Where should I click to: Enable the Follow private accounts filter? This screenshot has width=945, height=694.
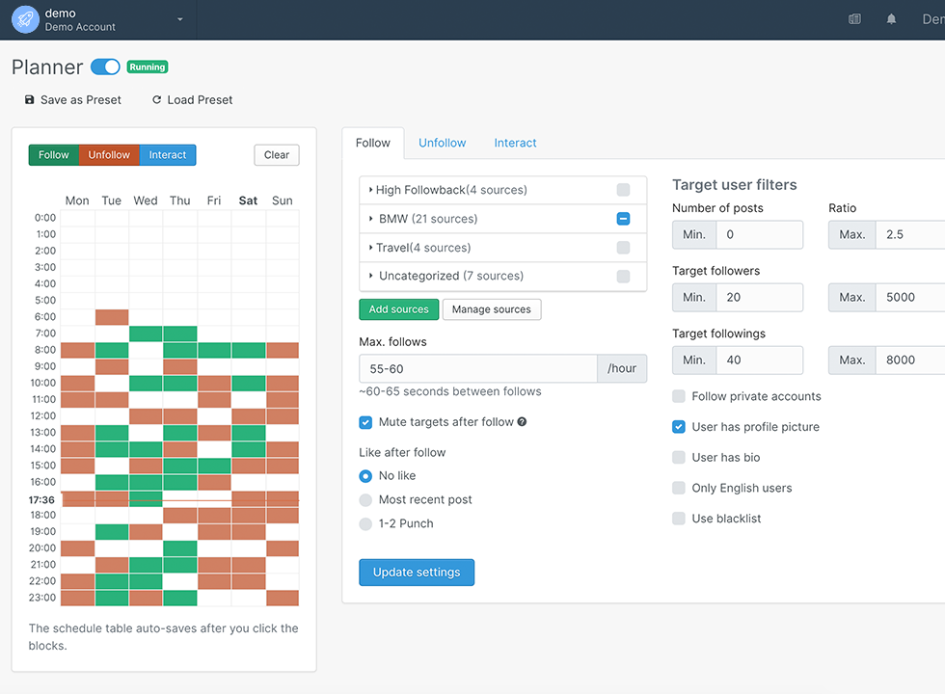pos(679,395)
